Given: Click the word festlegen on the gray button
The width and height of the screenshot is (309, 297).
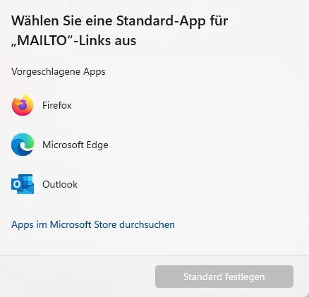Looking at the screenshot, I should [x=244, y=277].
